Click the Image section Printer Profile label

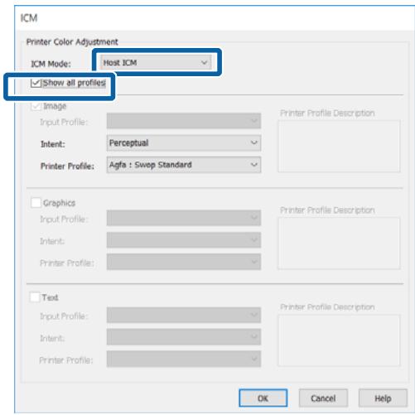(x=67, y=166)
